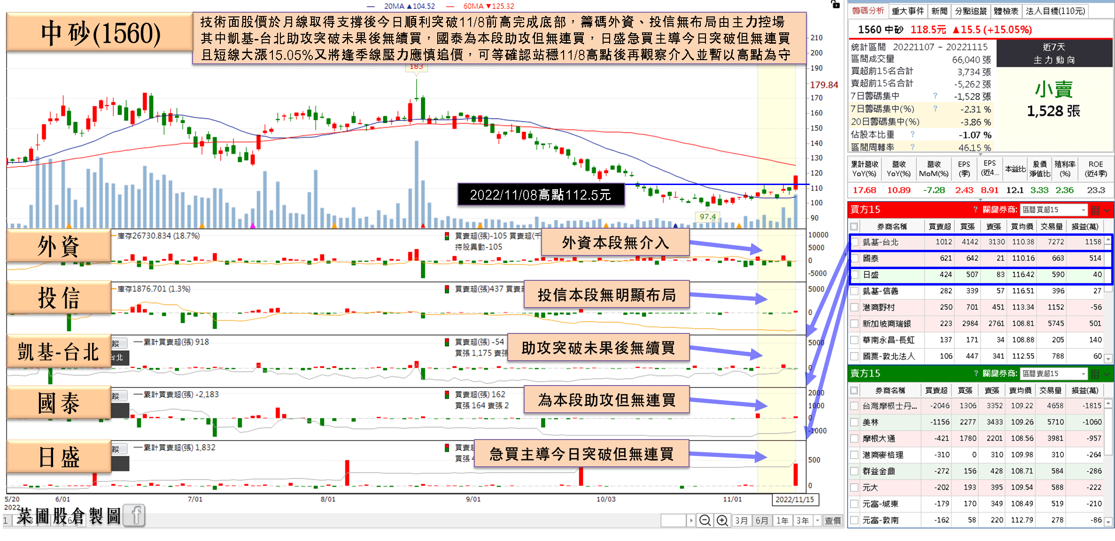Click help icon next to 區間周轉率
1115x541 pixels.
(x=912, y=147)
